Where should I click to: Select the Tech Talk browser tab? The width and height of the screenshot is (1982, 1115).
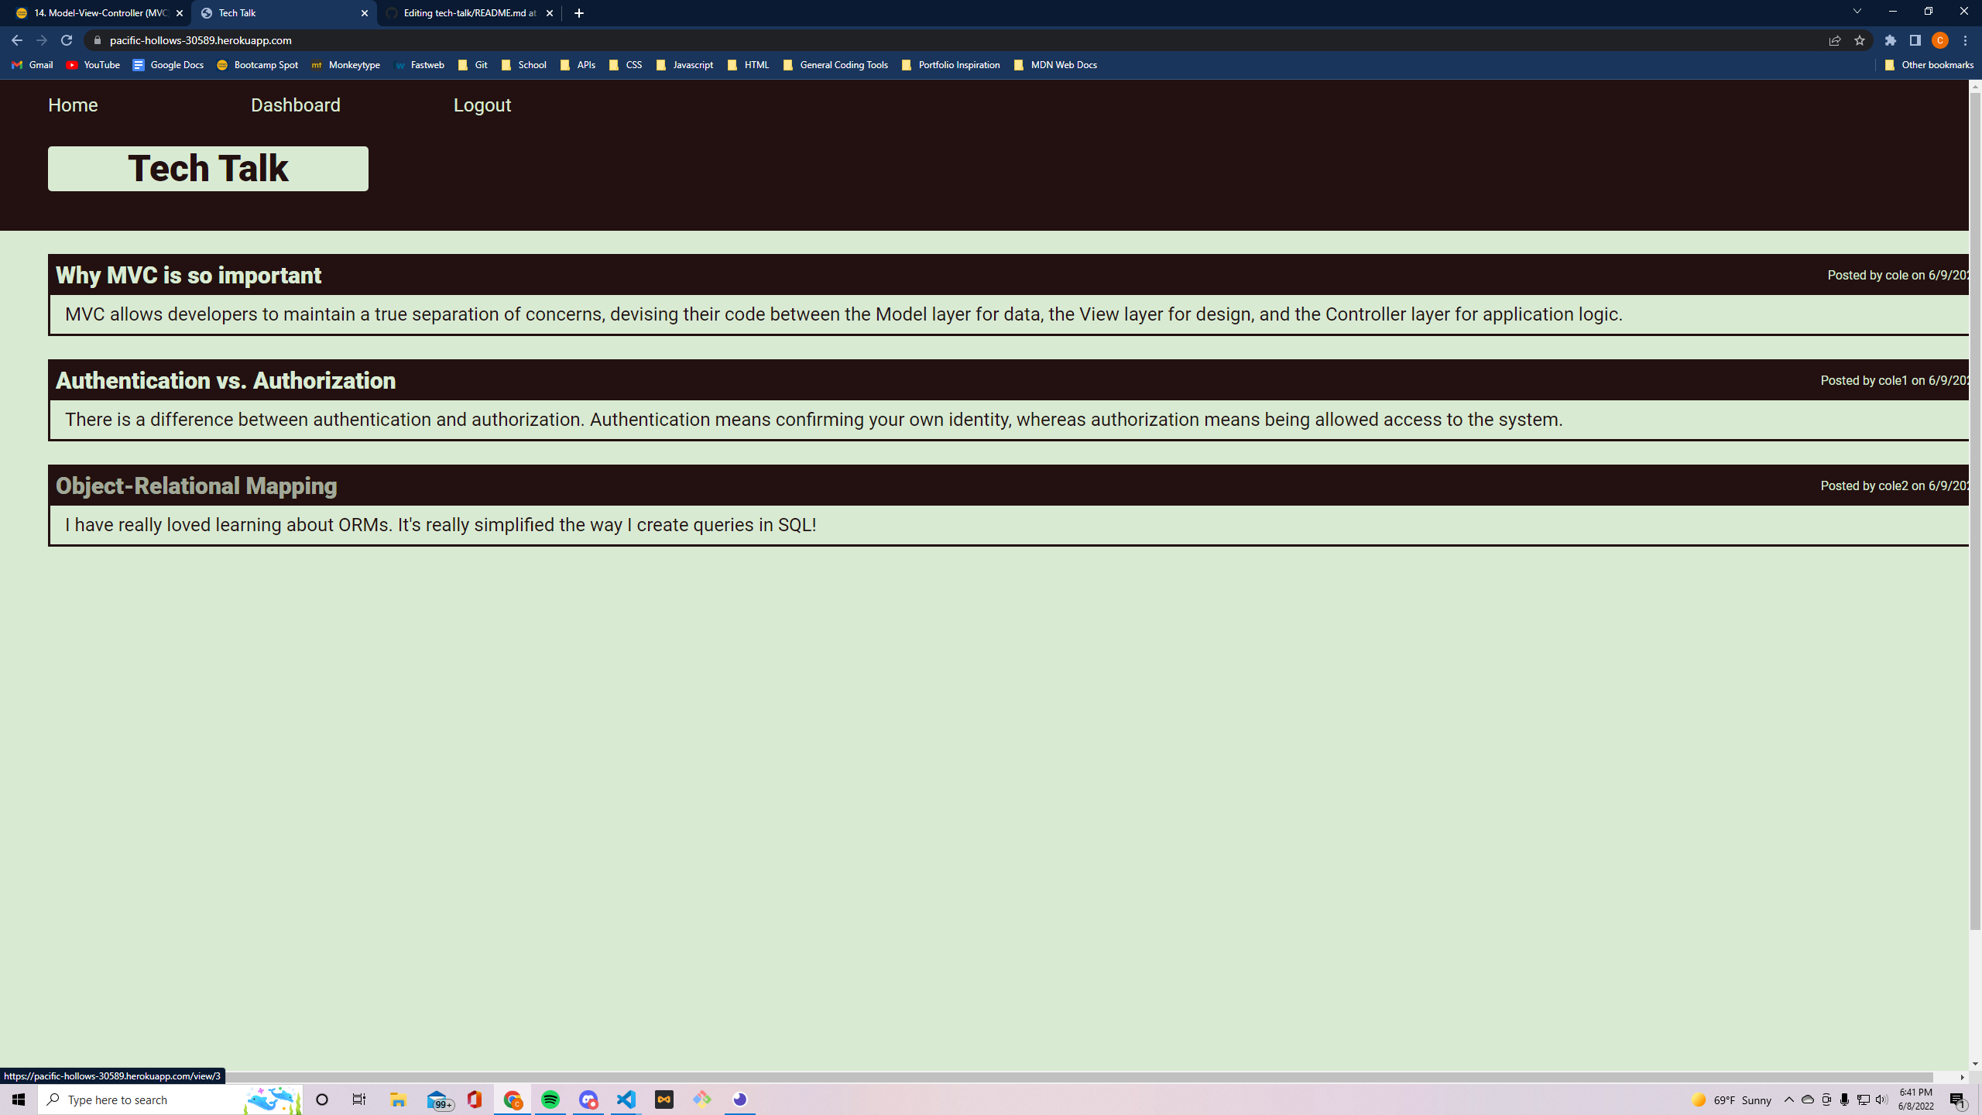(x=283, y=13)
